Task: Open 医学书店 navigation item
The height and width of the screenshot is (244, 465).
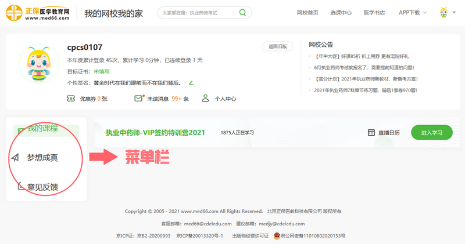Action: [374, 13]
